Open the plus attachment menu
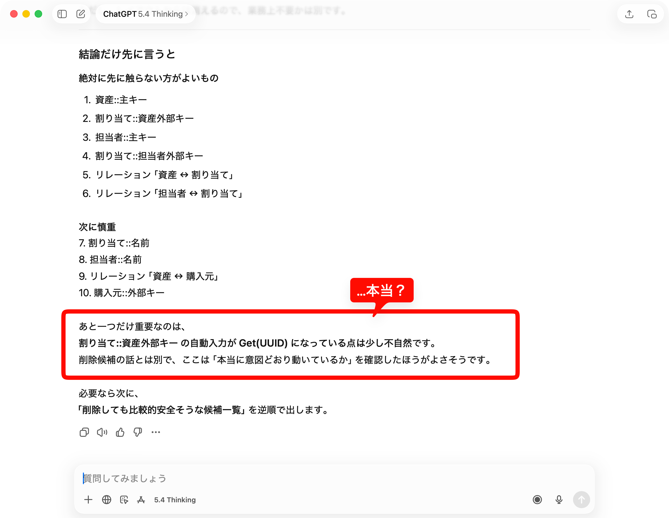The width and height of the screenshot is (669, 518). point(88,500)
